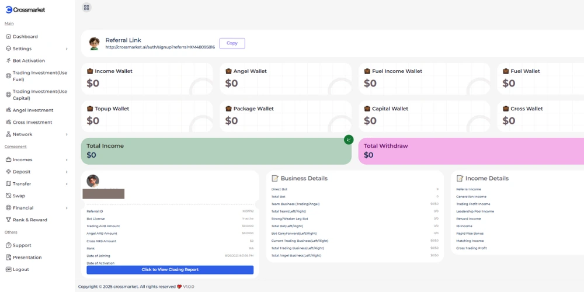
Task: Click the Deposit sidebar icon
Action: tap(9, 171)
